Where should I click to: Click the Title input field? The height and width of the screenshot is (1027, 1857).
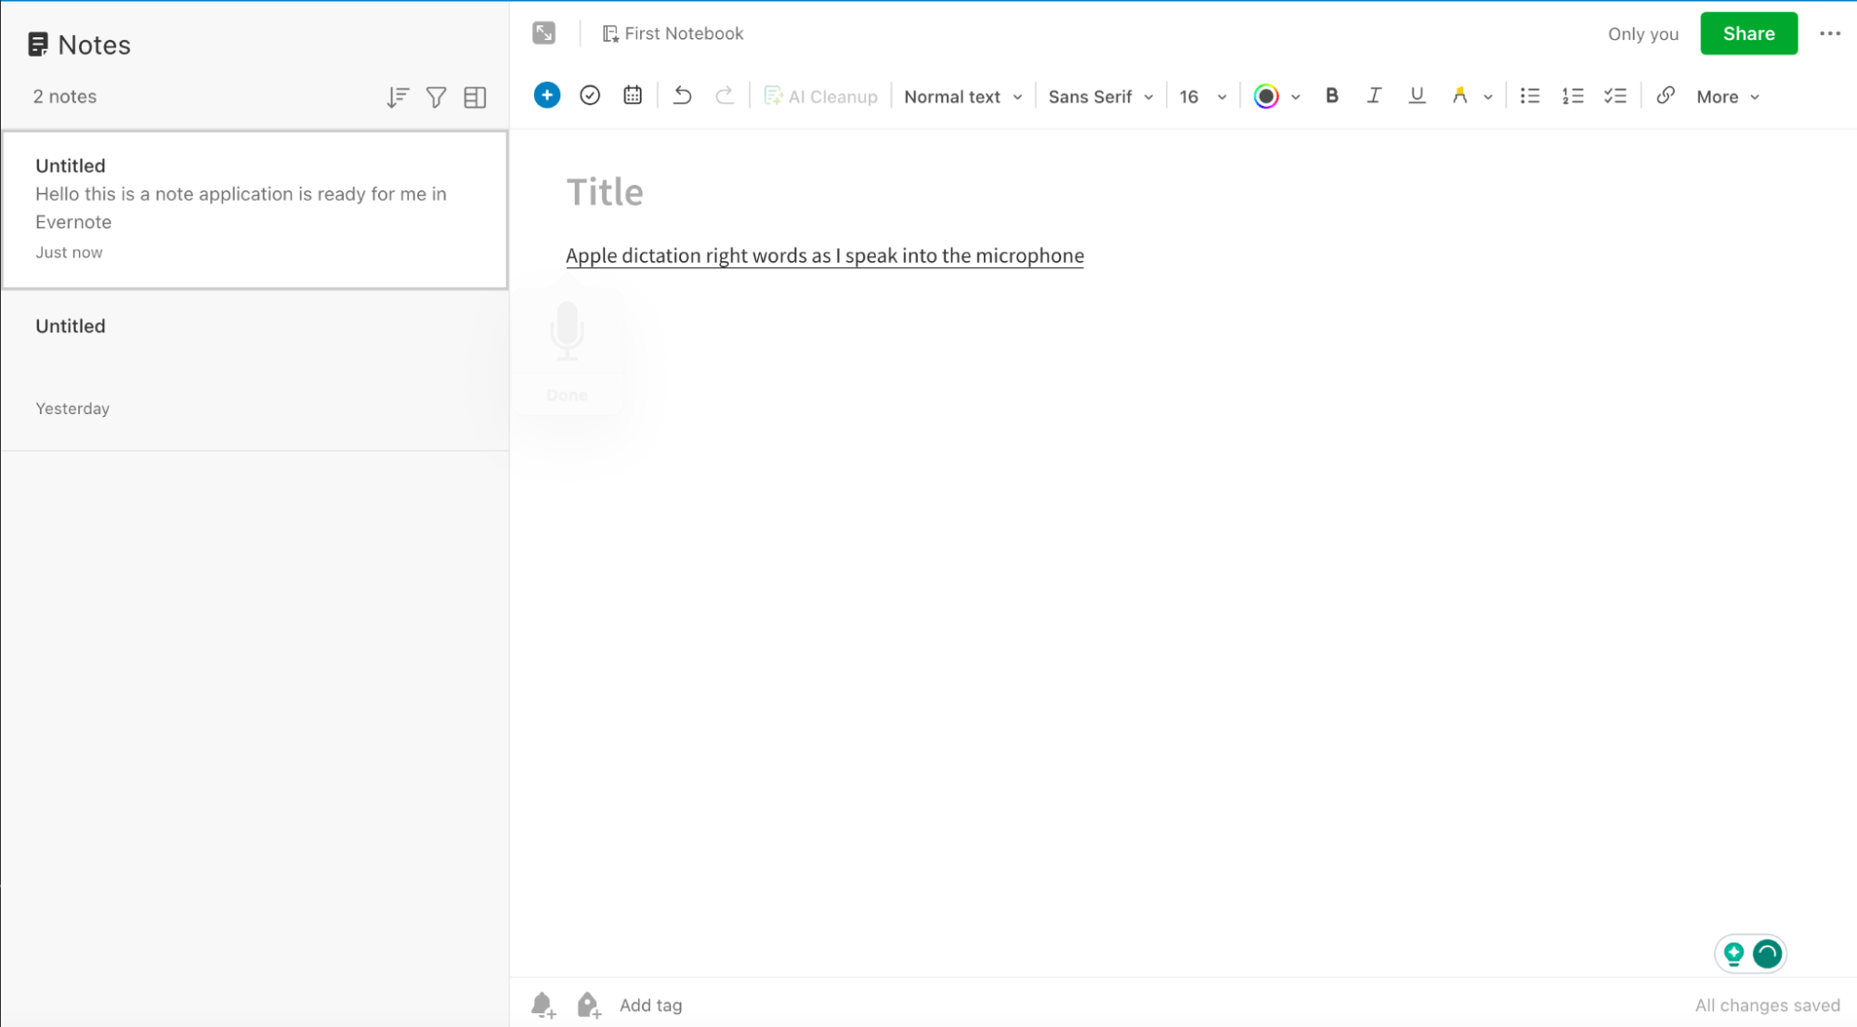point(605,191)
